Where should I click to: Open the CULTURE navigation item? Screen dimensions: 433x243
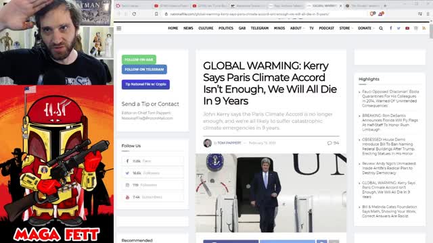pyautogui.click(x=206, y=28)
